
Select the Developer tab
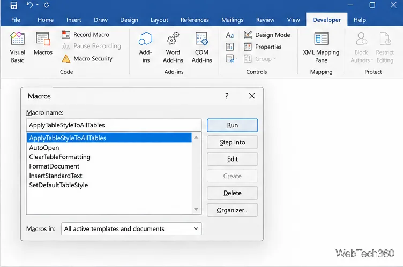click(x=327, y=20)
